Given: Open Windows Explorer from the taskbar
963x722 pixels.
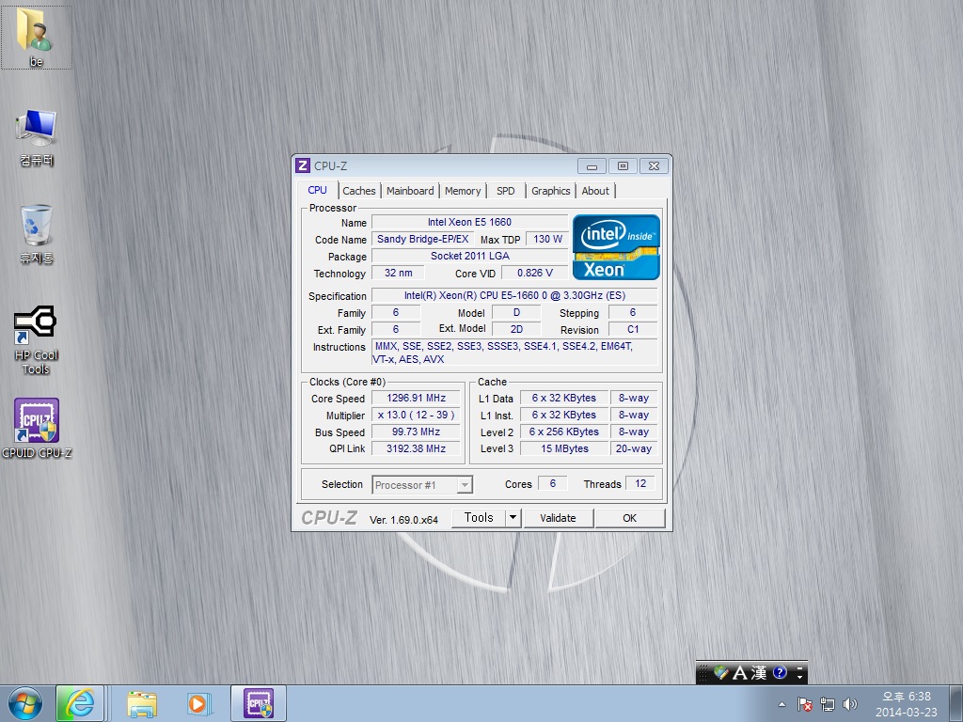Looking at the screenshot, I should tap(142, 703).
